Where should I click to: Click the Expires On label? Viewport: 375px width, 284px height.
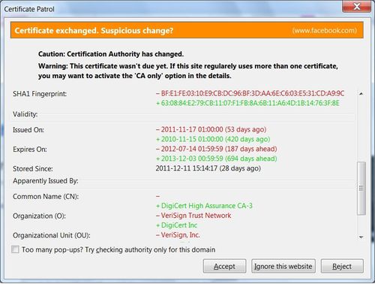coord(30,150)
